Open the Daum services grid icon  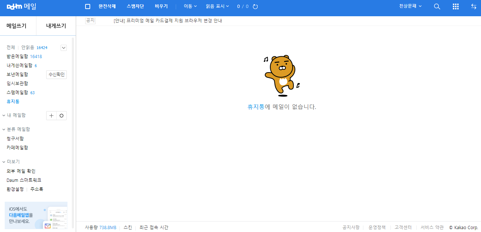[x=456, y=6]
